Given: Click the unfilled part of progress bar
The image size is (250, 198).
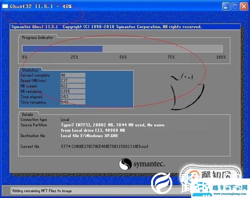Looking at the screenshot, I should point(162,49).
